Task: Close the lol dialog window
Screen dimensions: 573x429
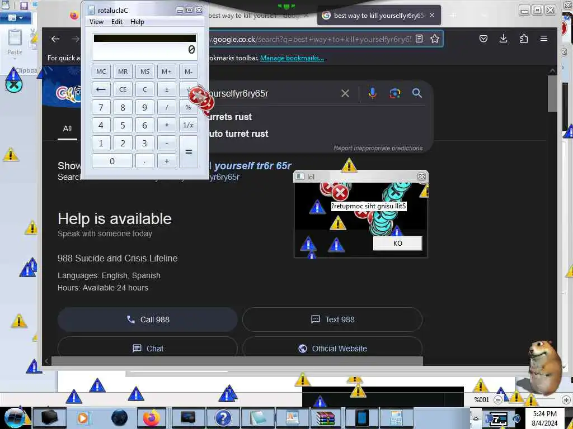Action: click(421, 177)
